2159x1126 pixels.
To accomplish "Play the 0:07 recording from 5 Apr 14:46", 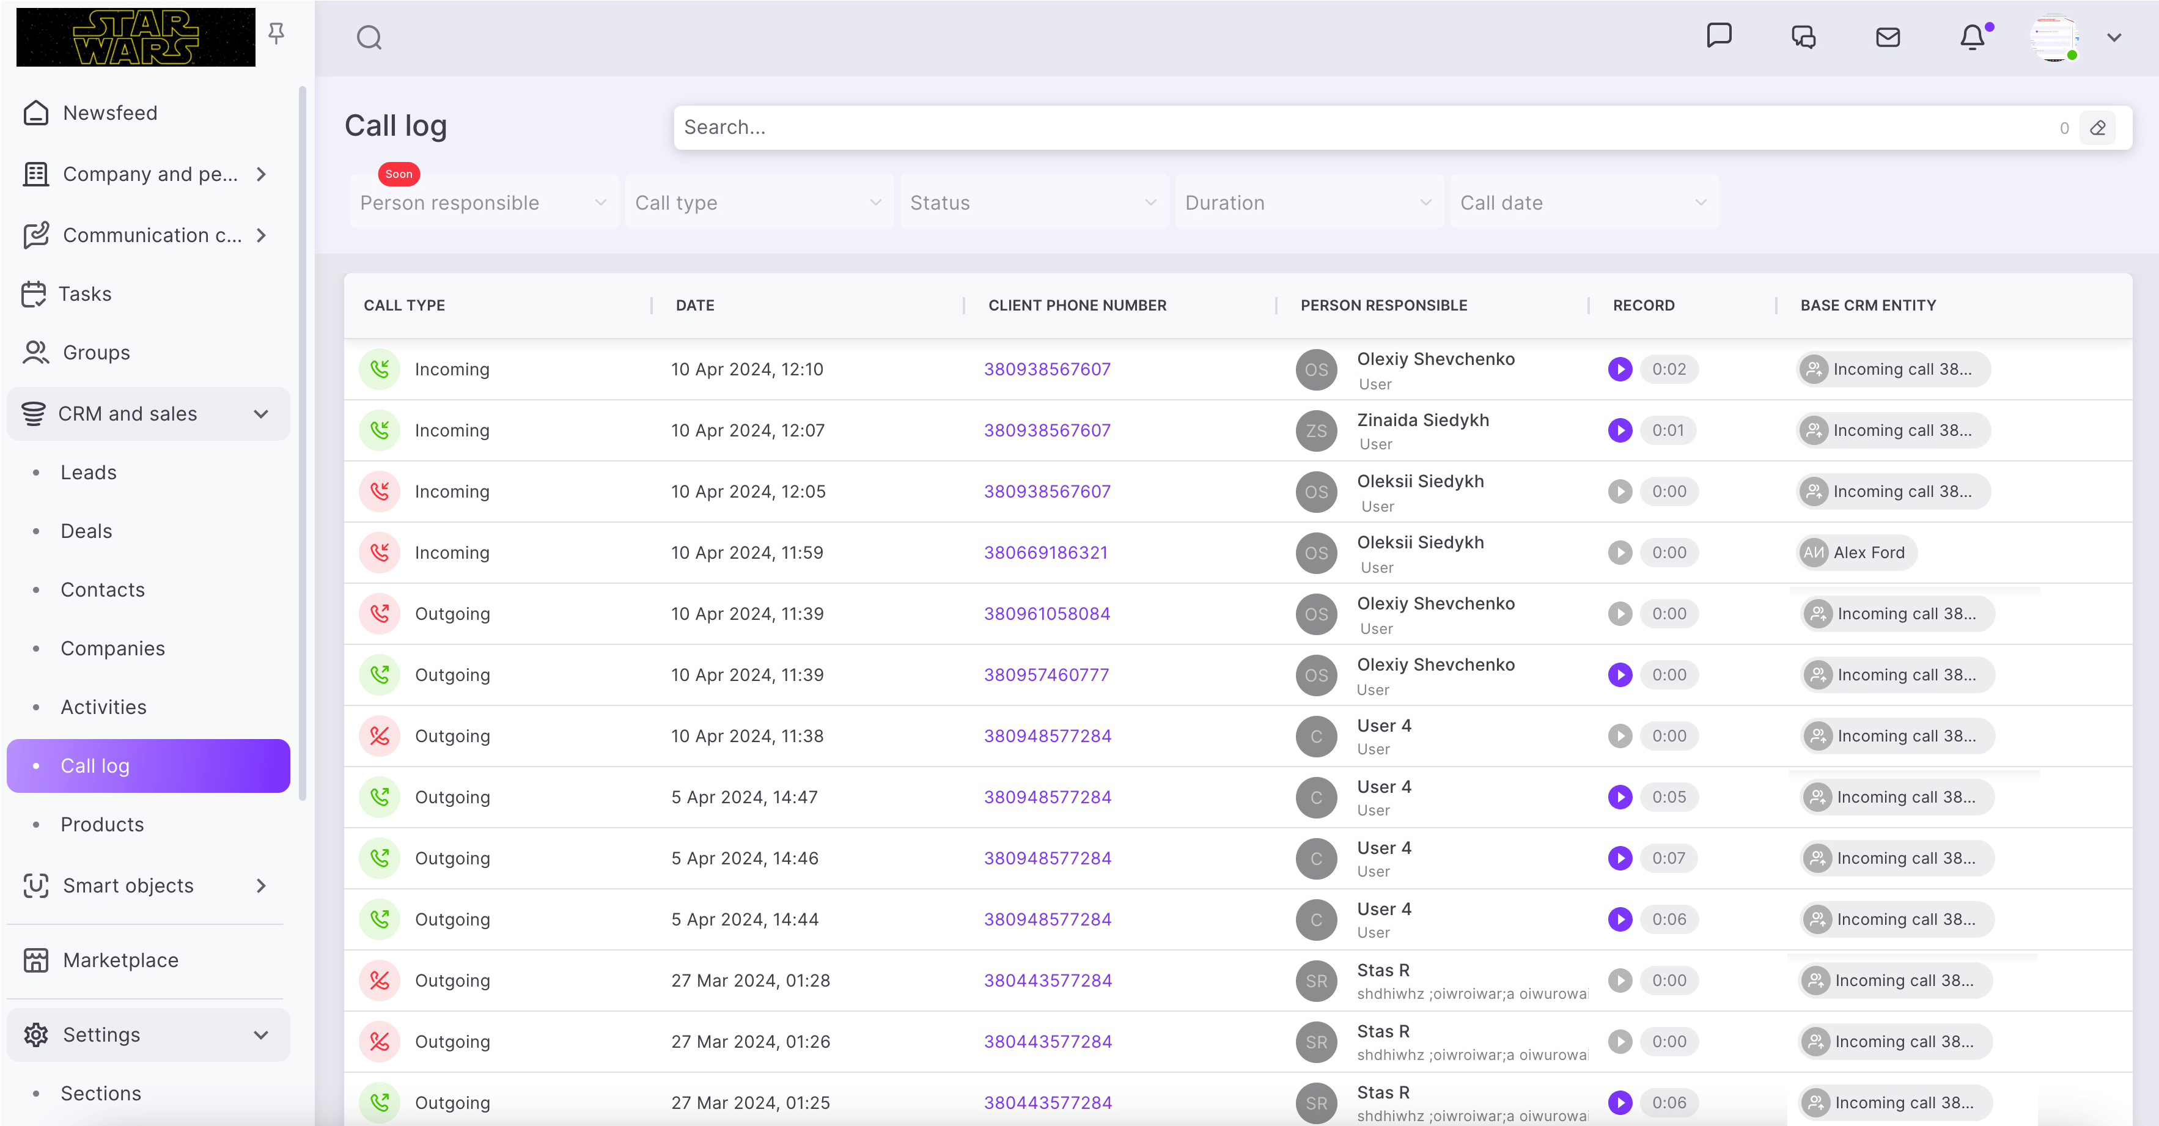I will 1619,858.
